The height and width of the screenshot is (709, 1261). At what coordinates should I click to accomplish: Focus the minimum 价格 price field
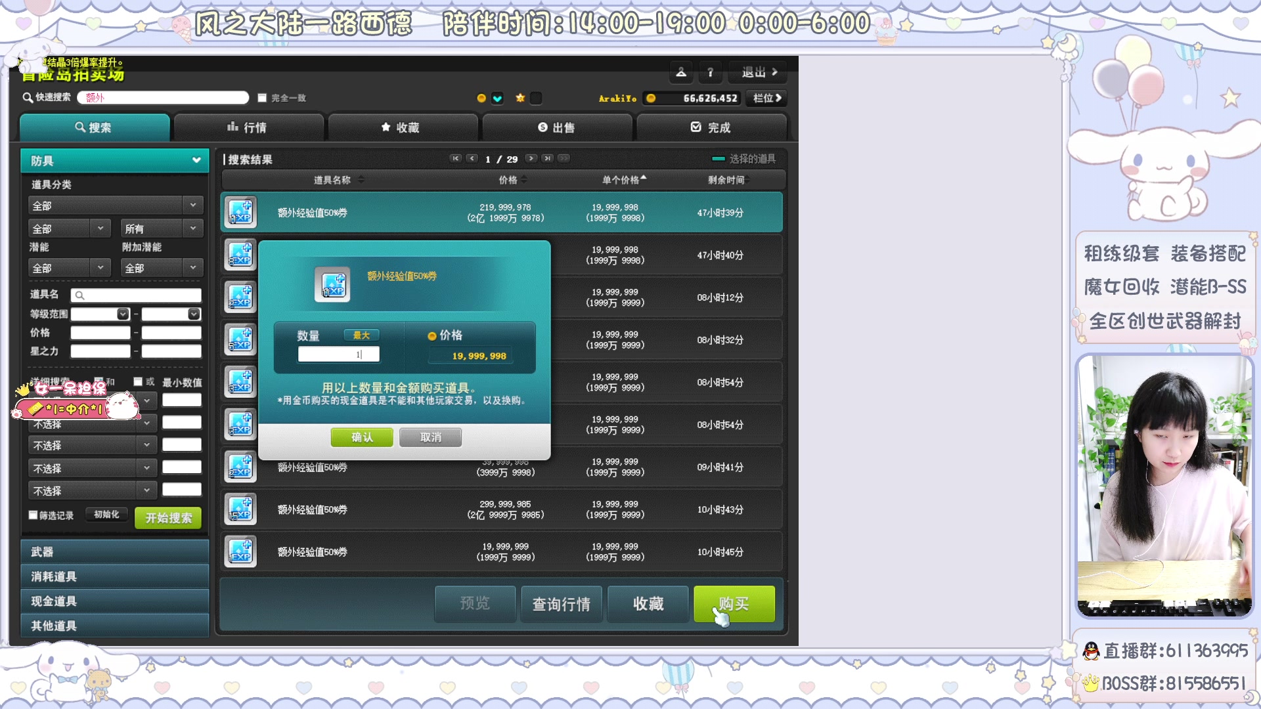click(x=100, y=333)
